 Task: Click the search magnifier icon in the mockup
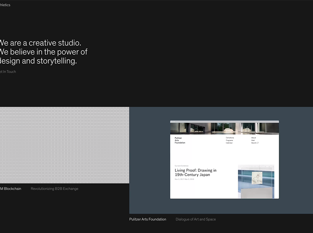[258, 143]
